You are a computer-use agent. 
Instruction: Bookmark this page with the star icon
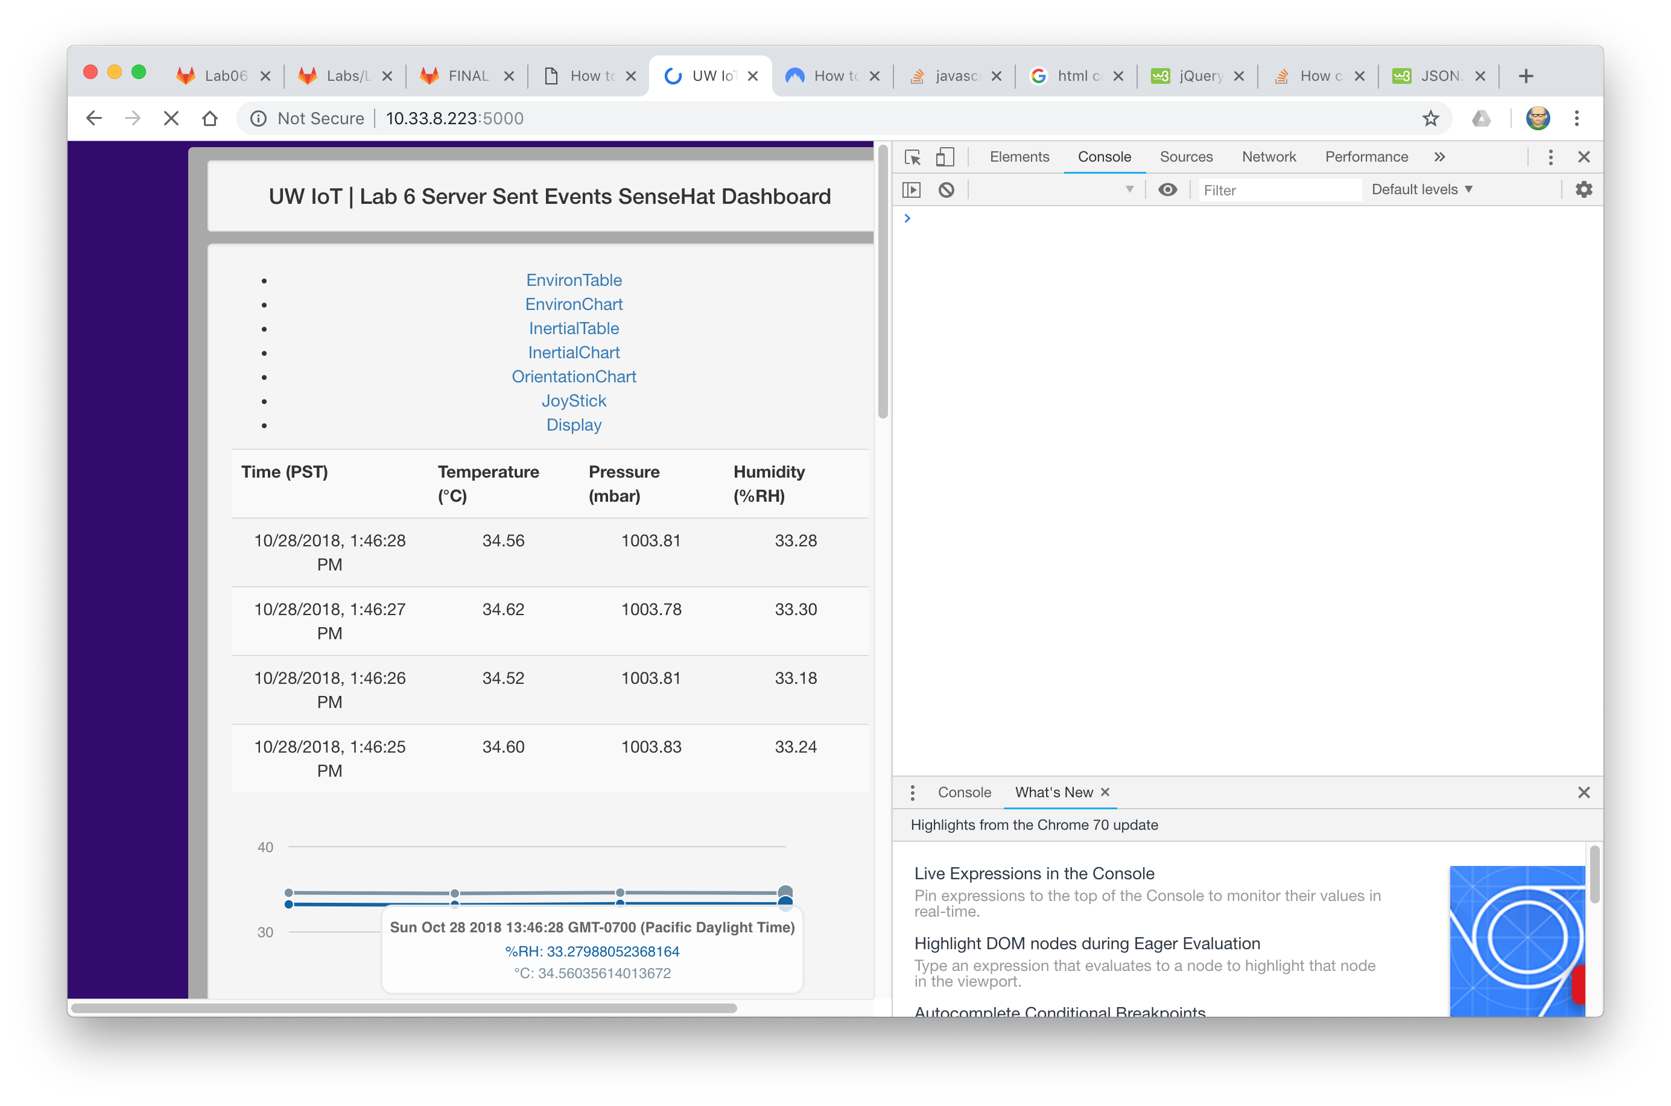[1430, 118]
